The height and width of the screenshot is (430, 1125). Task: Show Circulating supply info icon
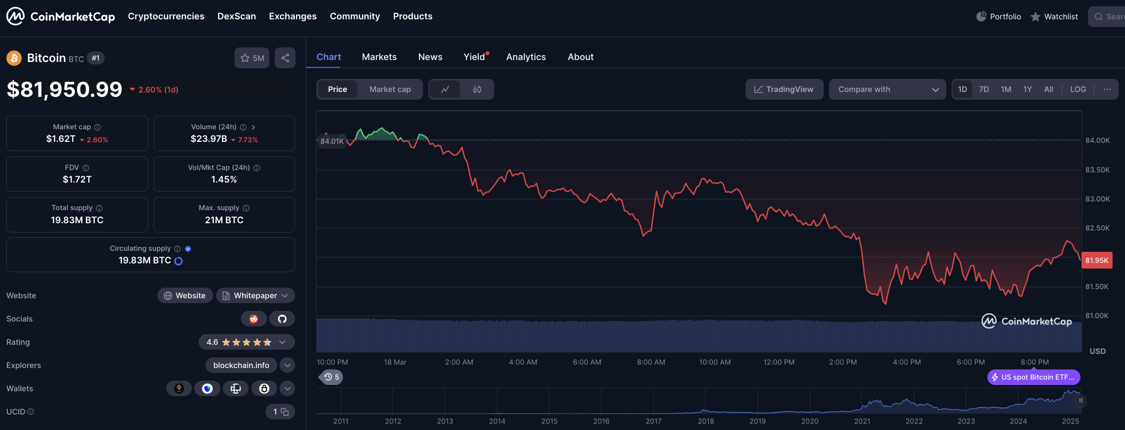[x=177, y=249]
